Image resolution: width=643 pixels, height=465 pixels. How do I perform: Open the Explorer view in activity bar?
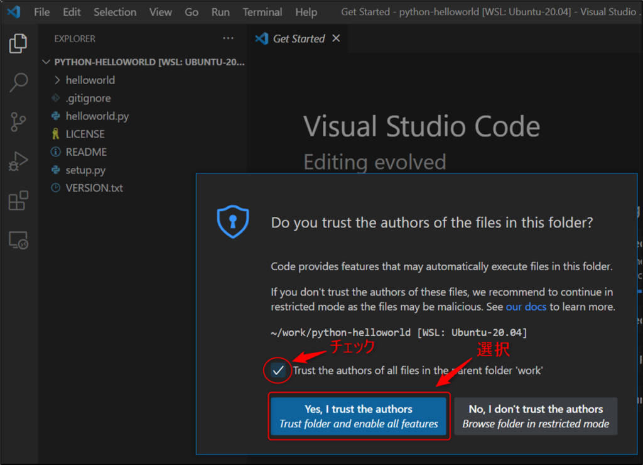(18, 43)
